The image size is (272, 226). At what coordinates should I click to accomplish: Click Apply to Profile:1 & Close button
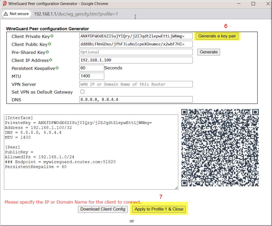pos(159,209)
